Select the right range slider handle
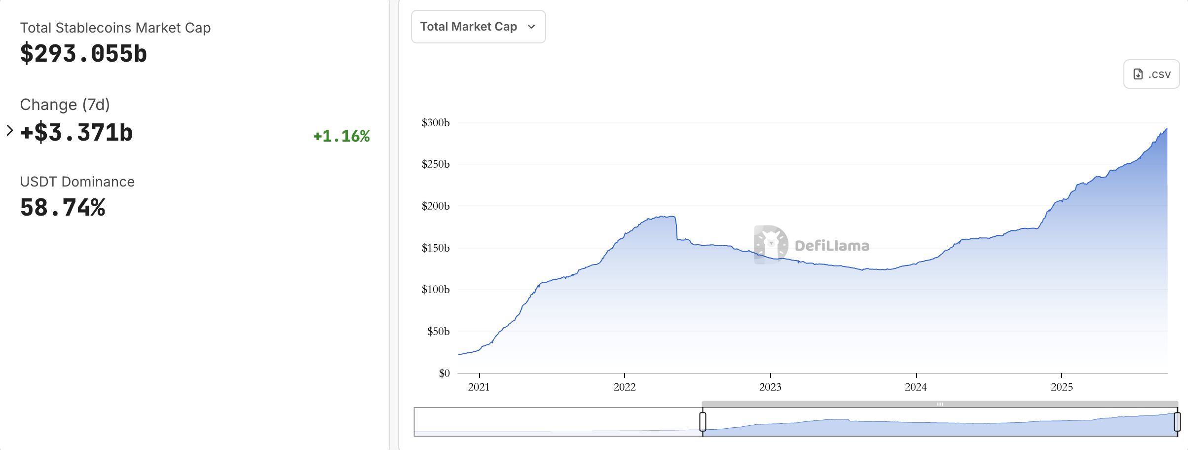1188x450 pixels. pos(1177,421)
